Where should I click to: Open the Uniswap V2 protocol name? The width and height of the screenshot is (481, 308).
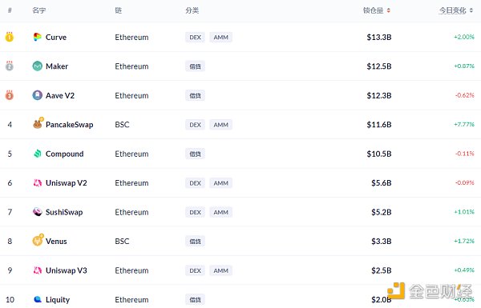click(67, 183)
